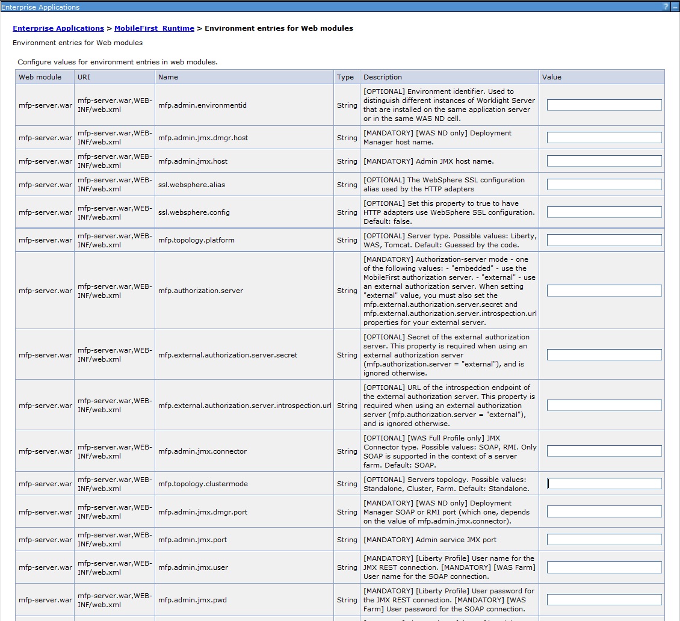Click description starting "[OPTIONAL] Server type"

[x=450, y=240]
